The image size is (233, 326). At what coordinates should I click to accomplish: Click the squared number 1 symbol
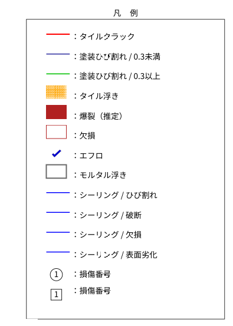(x=56, y=294)
